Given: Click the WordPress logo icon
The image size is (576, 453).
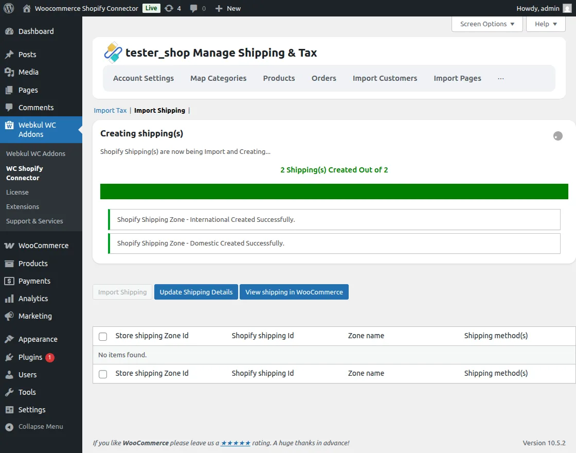Looking at the screenshot, I should click(x=9, y=8).
